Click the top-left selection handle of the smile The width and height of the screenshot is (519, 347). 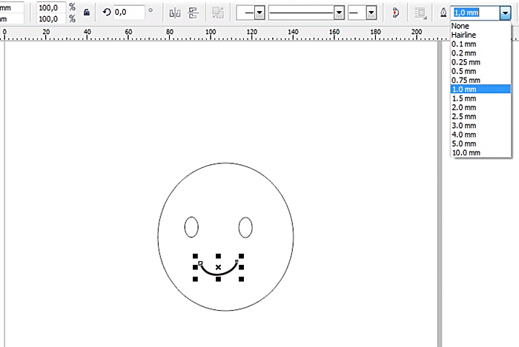195,256
